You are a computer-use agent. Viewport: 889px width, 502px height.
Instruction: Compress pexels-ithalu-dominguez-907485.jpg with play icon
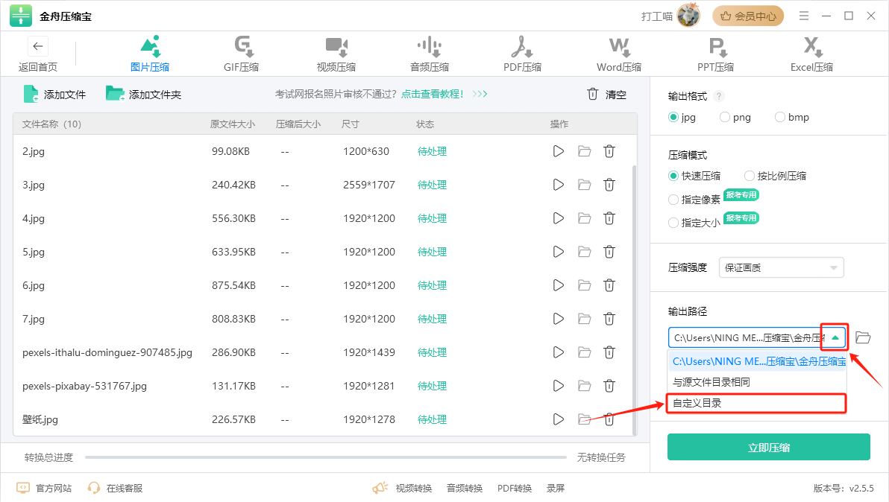tap(559, 352)
